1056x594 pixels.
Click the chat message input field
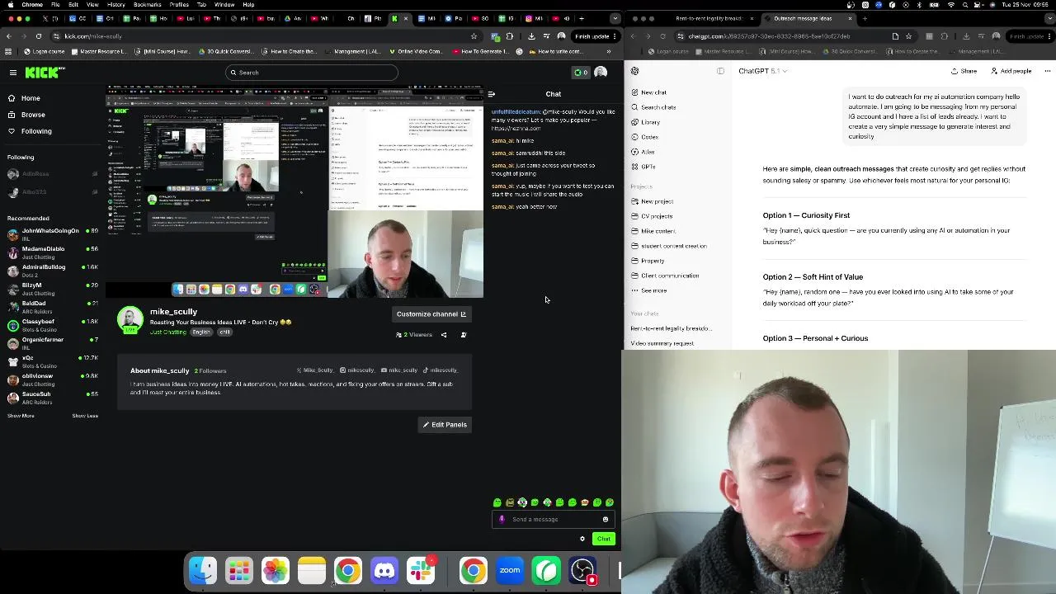[553, 520]
